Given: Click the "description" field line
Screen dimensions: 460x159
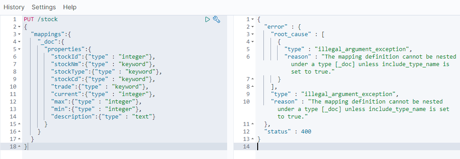Looking at the screenshot, I should click(x=103, y=117).
